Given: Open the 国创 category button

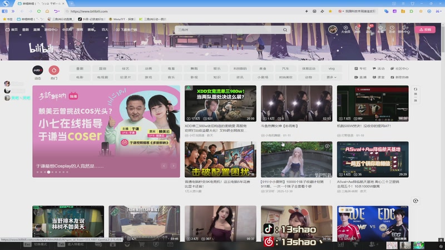Looking at the screenshot, I should point(102,68).
